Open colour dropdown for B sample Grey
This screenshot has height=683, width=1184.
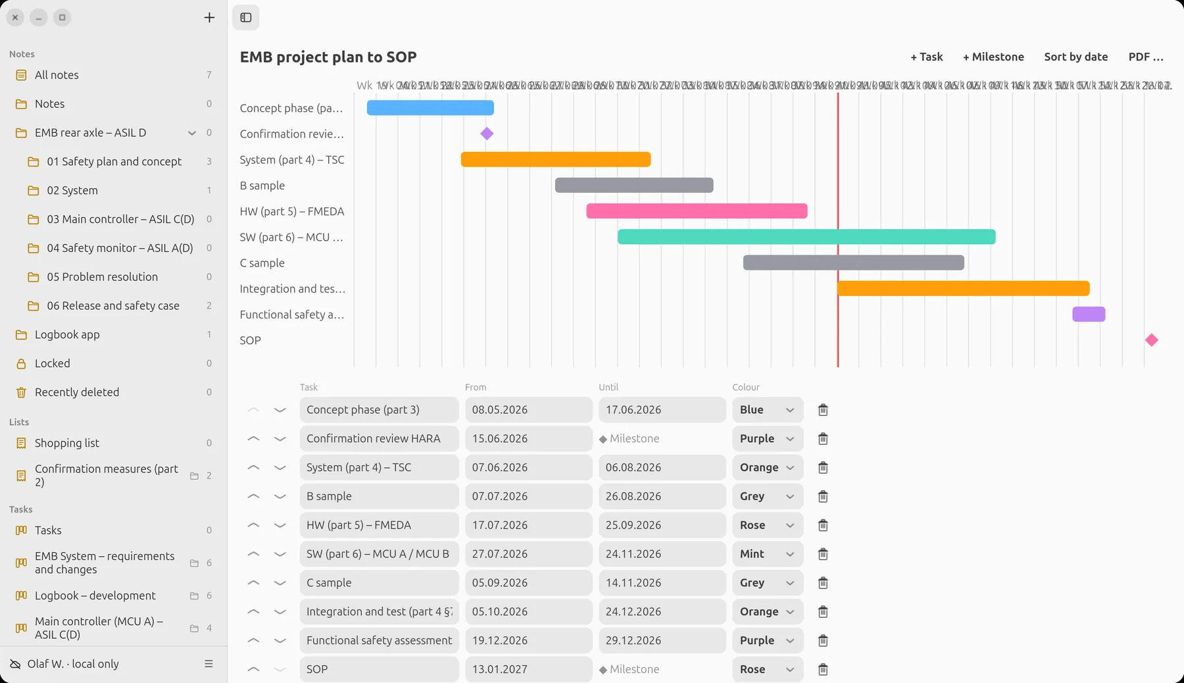(768, 497)
